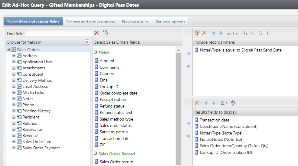Open the summarize sigma dropdown
This screenshot has height=166, width=298.
pos(224,103)
